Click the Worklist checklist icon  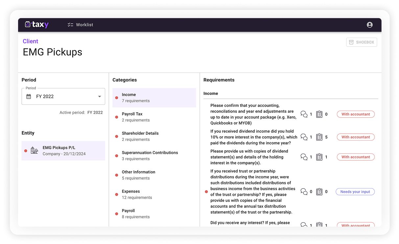click(x=70, y=25)
